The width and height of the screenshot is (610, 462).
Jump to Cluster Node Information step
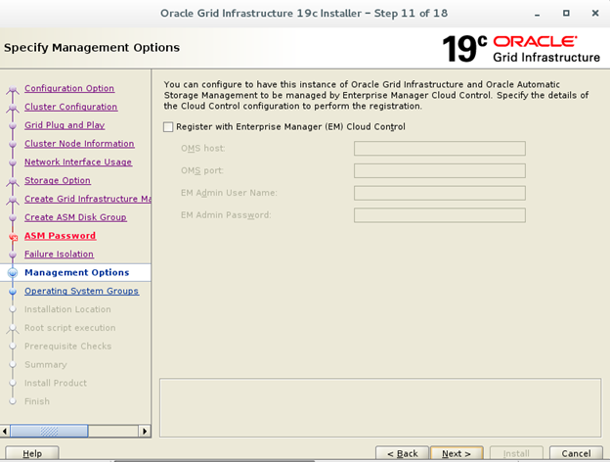[x=79, y=143]
